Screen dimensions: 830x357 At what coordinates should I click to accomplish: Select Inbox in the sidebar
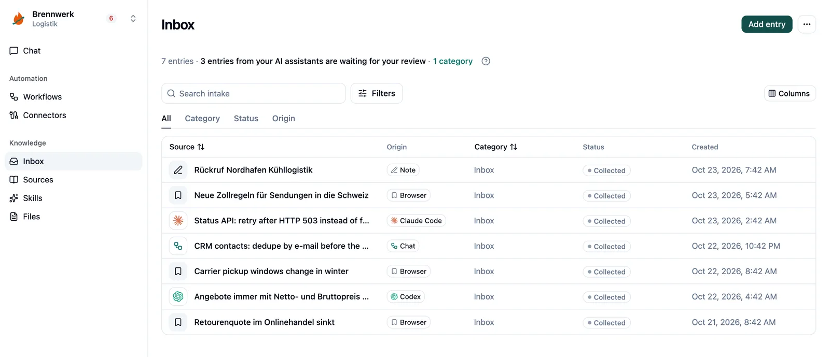73,161
